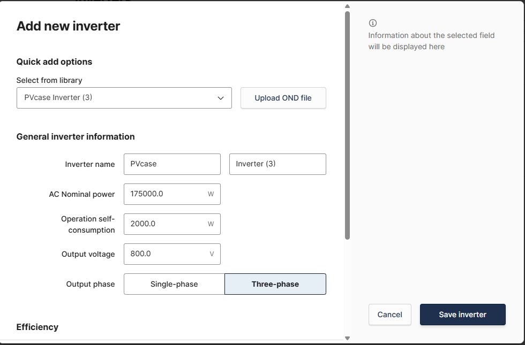
Task: Edit the PVcase manufacturer name field
Action: pos(172,164)
